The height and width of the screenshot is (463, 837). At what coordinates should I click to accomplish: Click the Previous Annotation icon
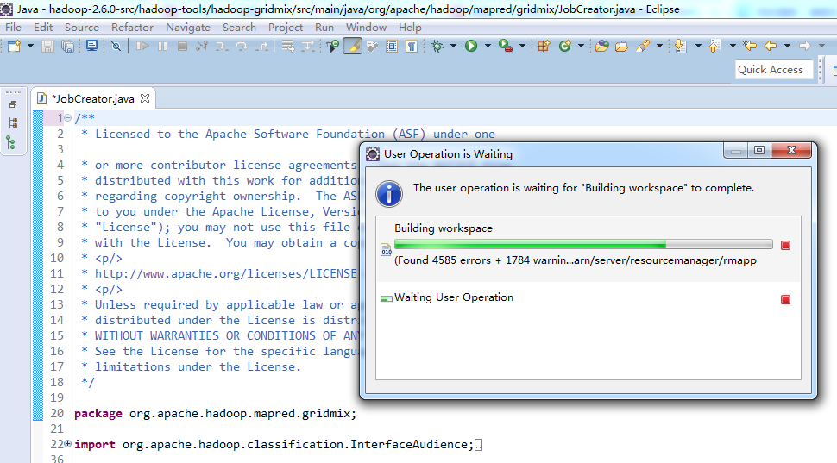(x=714, y=47)
